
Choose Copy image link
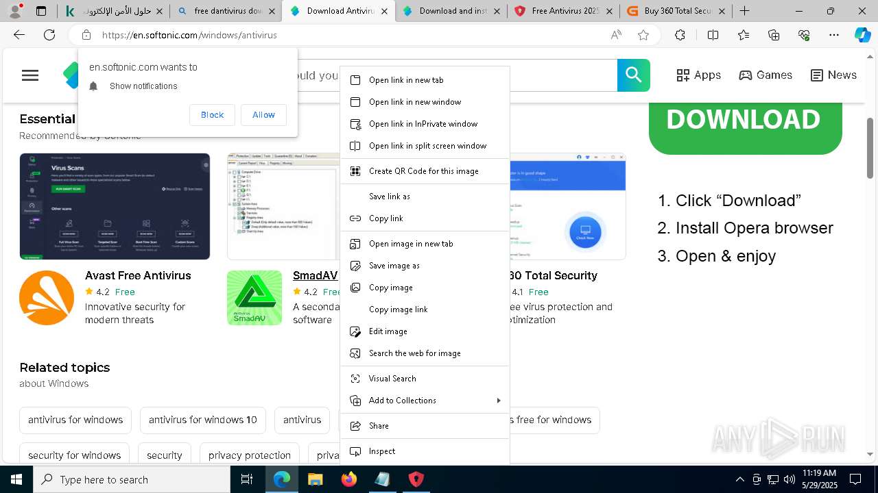[425, 309]
